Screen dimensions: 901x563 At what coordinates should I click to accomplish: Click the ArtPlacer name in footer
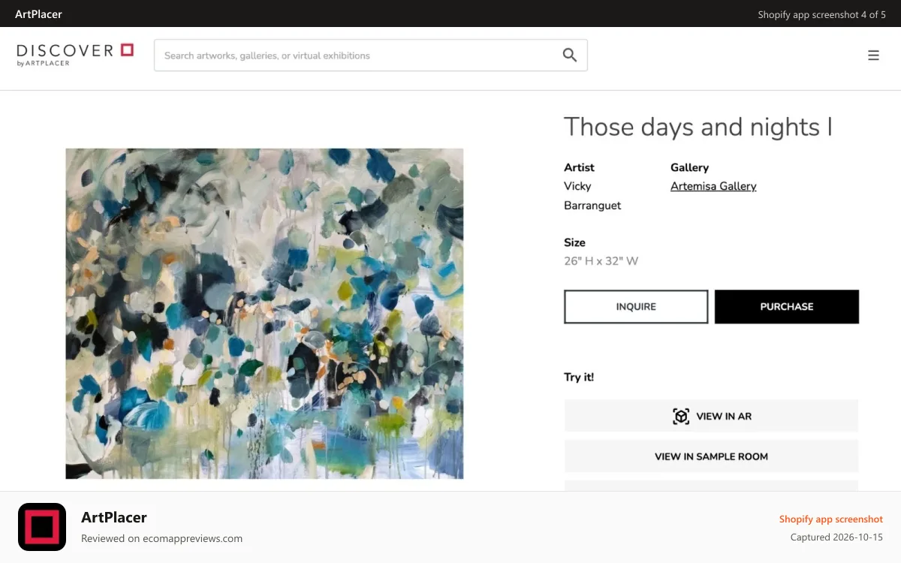pos(114,517)
